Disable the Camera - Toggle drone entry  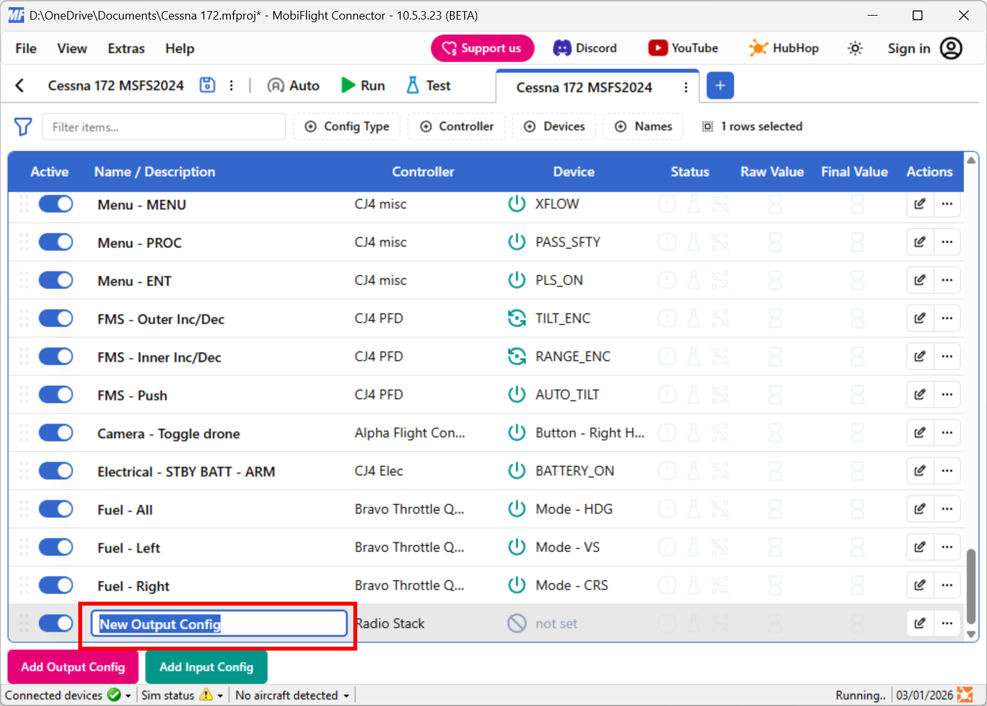coord(55,432)
